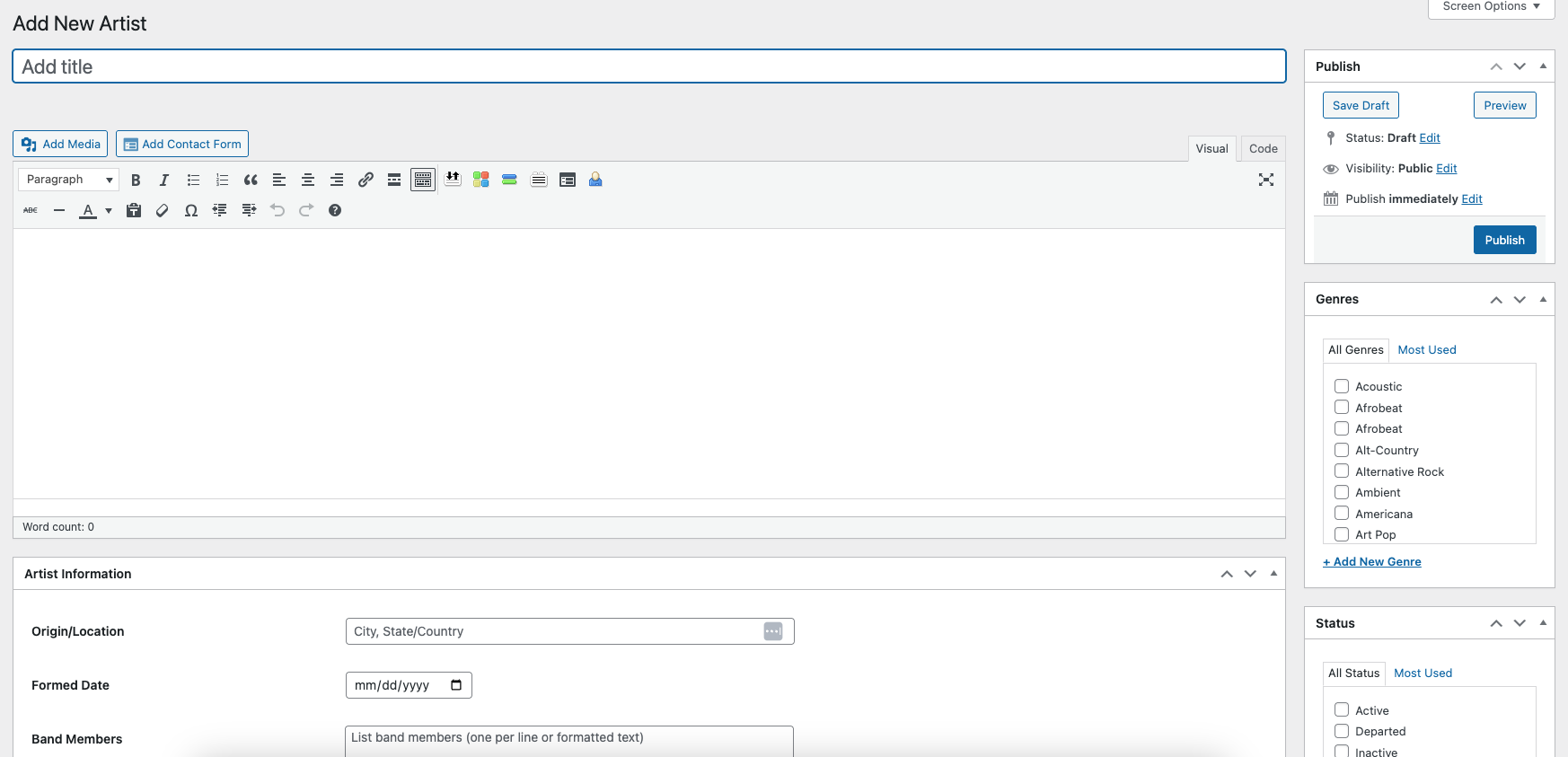The height and width of the screenshot is (757, 1568).
Task: Toggle italic formatting in editor toolbar
Action: point(164,180)
